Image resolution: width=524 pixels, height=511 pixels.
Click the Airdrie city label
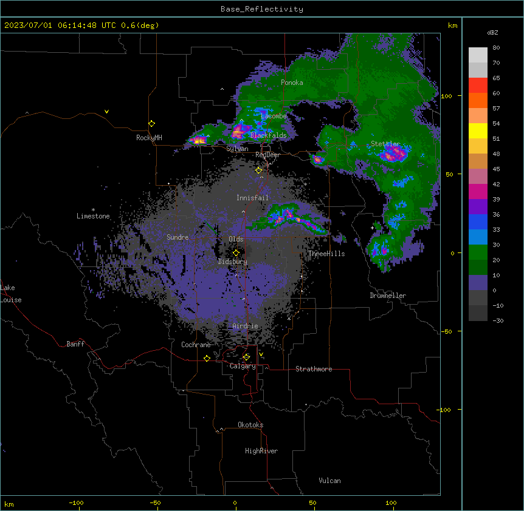(x=246, y=326)
